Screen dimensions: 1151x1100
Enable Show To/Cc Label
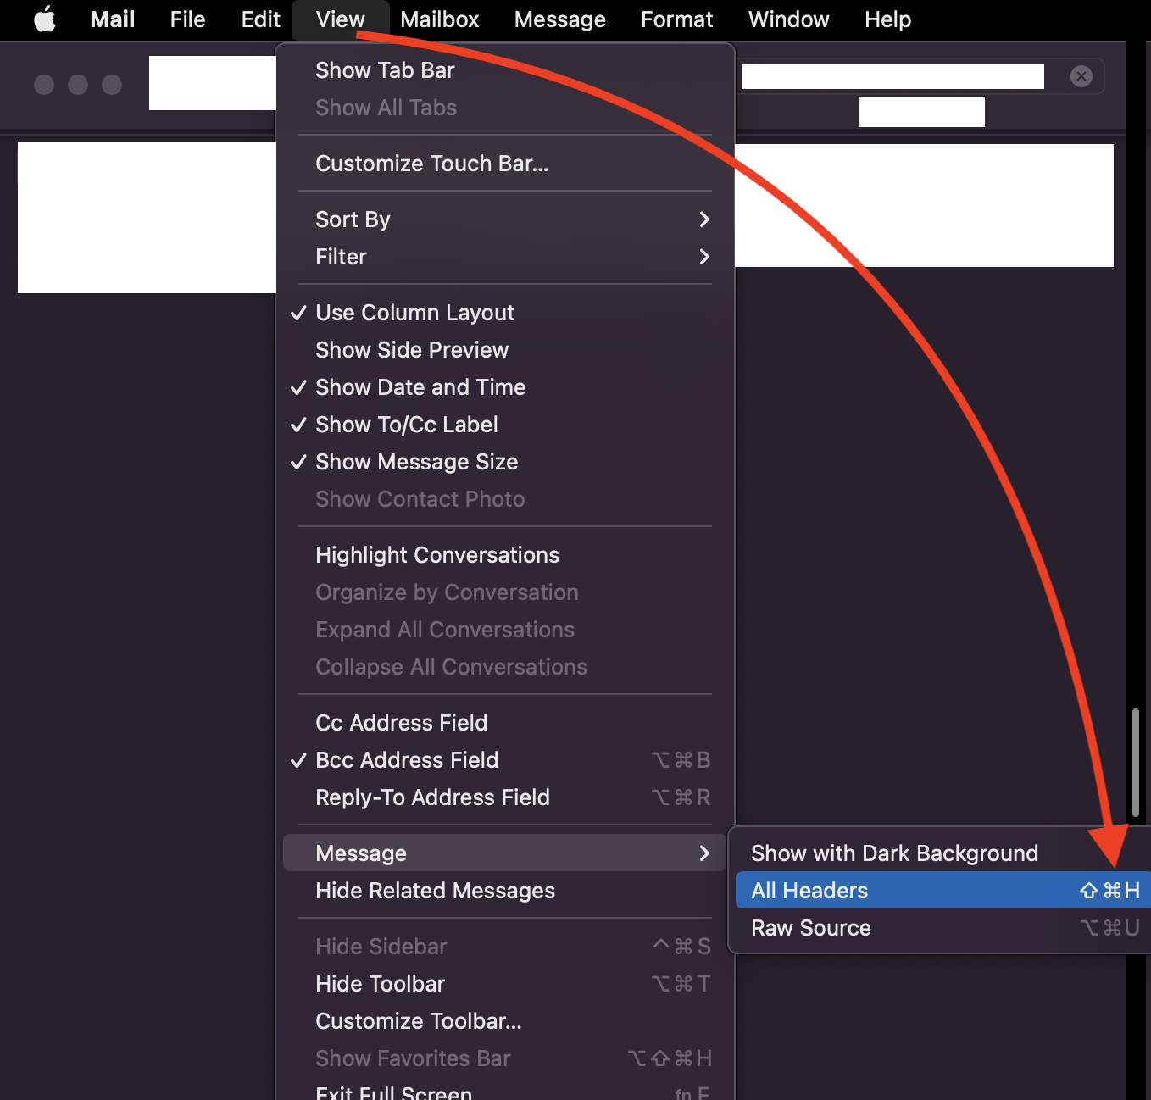click(x=406, y=425)
